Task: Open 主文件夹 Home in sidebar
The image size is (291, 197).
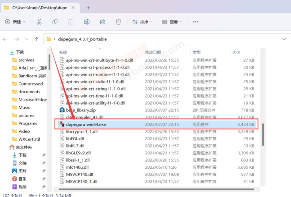Action: click(x=21, y=147)
